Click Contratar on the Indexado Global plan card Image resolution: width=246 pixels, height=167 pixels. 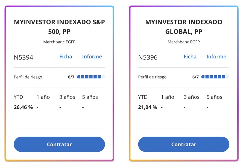coord(184,144)
